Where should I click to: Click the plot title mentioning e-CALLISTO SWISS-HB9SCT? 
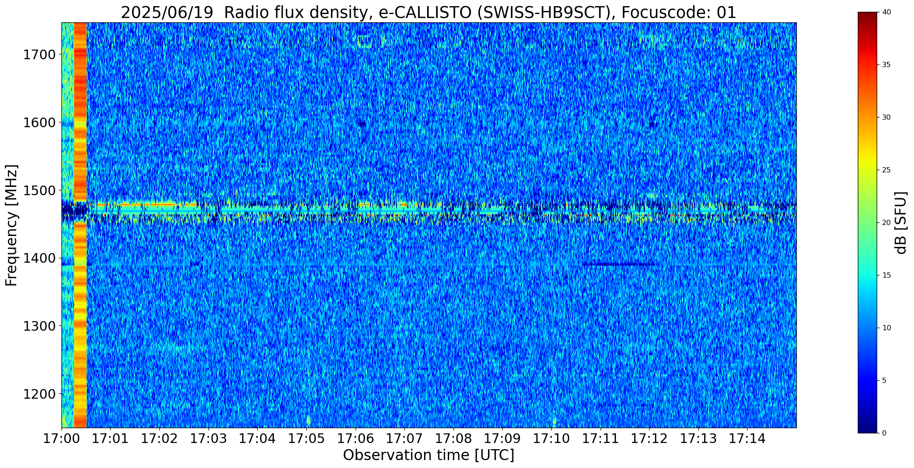tap(428, 12)
